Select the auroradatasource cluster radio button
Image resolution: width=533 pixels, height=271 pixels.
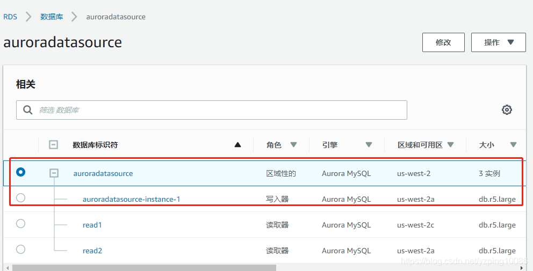(x=21, y=172)
